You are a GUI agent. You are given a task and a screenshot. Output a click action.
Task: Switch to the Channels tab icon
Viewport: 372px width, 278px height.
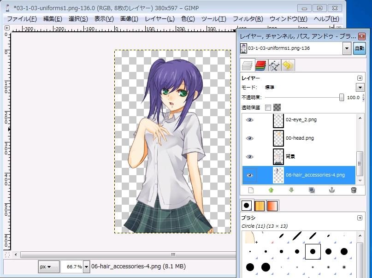261,65
